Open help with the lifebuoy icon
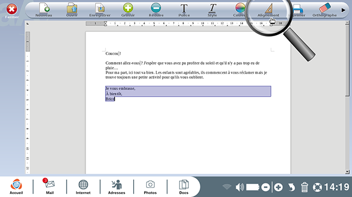Viewport: 352px width, 197px height. pos(317,187)
